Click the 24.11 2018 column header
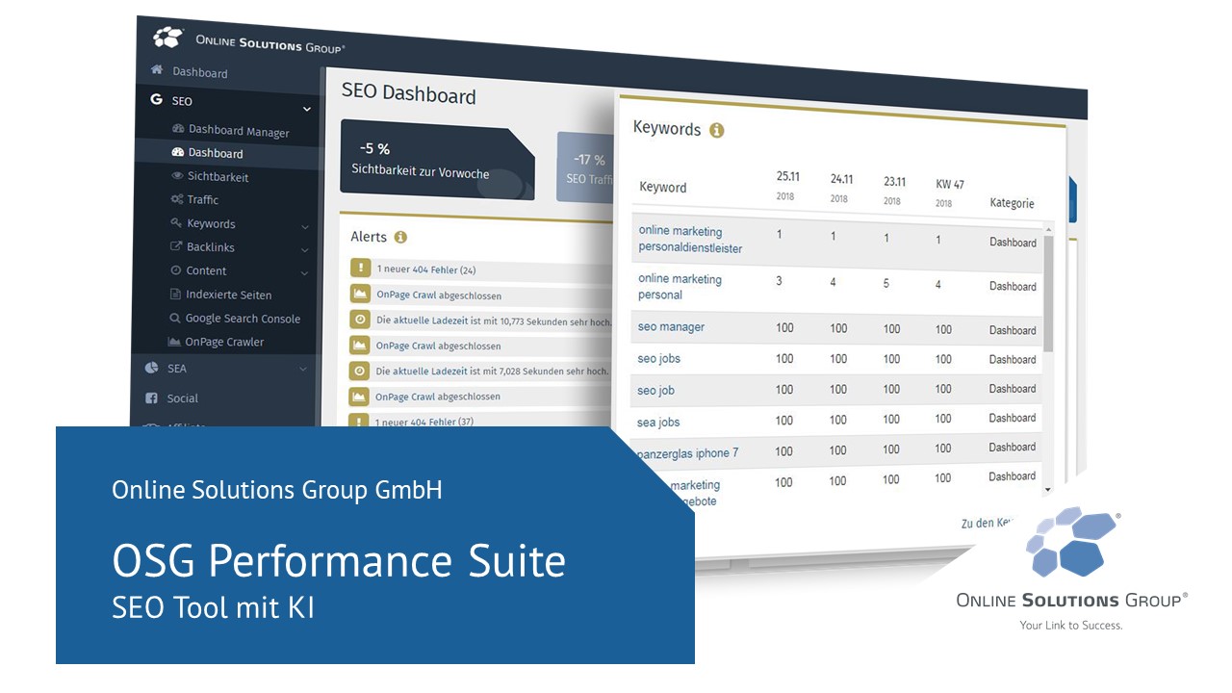Screen dimensions: 1232x693 [x=842, y=187]
